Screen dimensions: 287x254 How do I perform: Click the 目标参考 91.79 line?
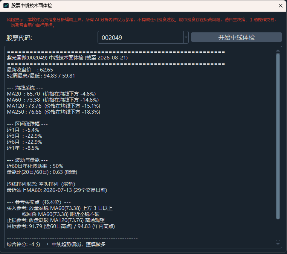point(61,227)
